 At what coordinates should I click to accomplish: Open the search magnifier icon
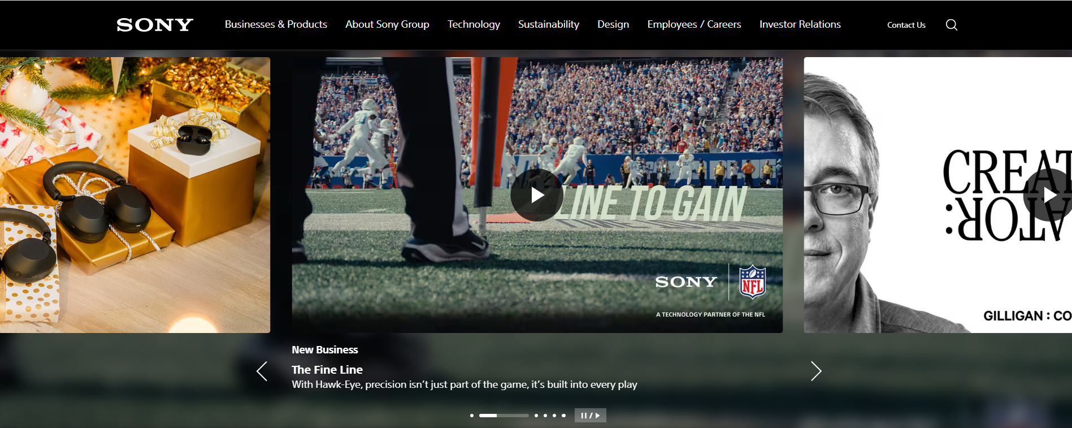(952, 25)
